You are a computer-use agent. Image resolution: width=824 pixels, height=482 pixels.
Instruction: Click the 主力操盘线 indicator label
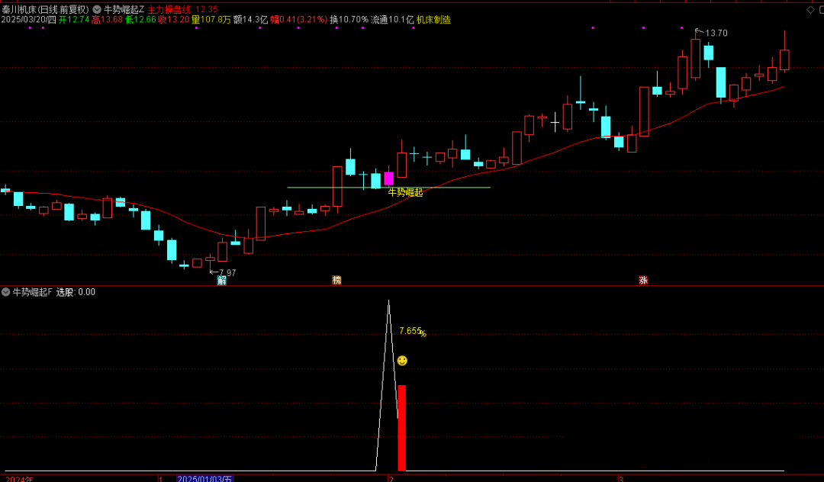point(169,9)
